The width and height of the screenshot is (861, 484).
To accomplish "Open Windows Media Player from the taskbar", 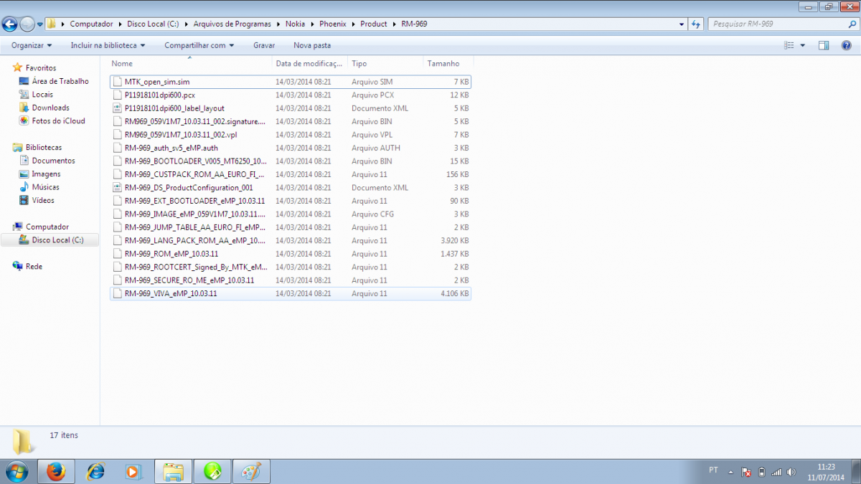I will click(133, 472).
